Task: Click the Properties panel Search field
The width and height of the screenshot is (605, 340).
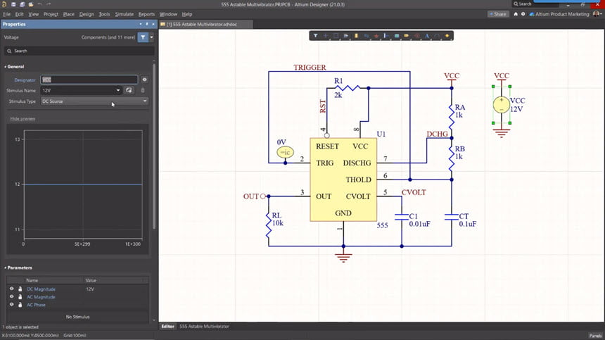Action: pyautogui.click(x=79, y=51)
